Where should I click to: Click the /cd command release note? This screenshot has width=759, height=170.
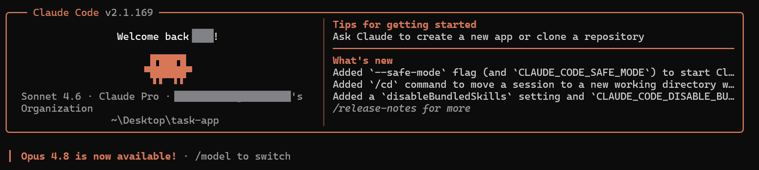534,85
